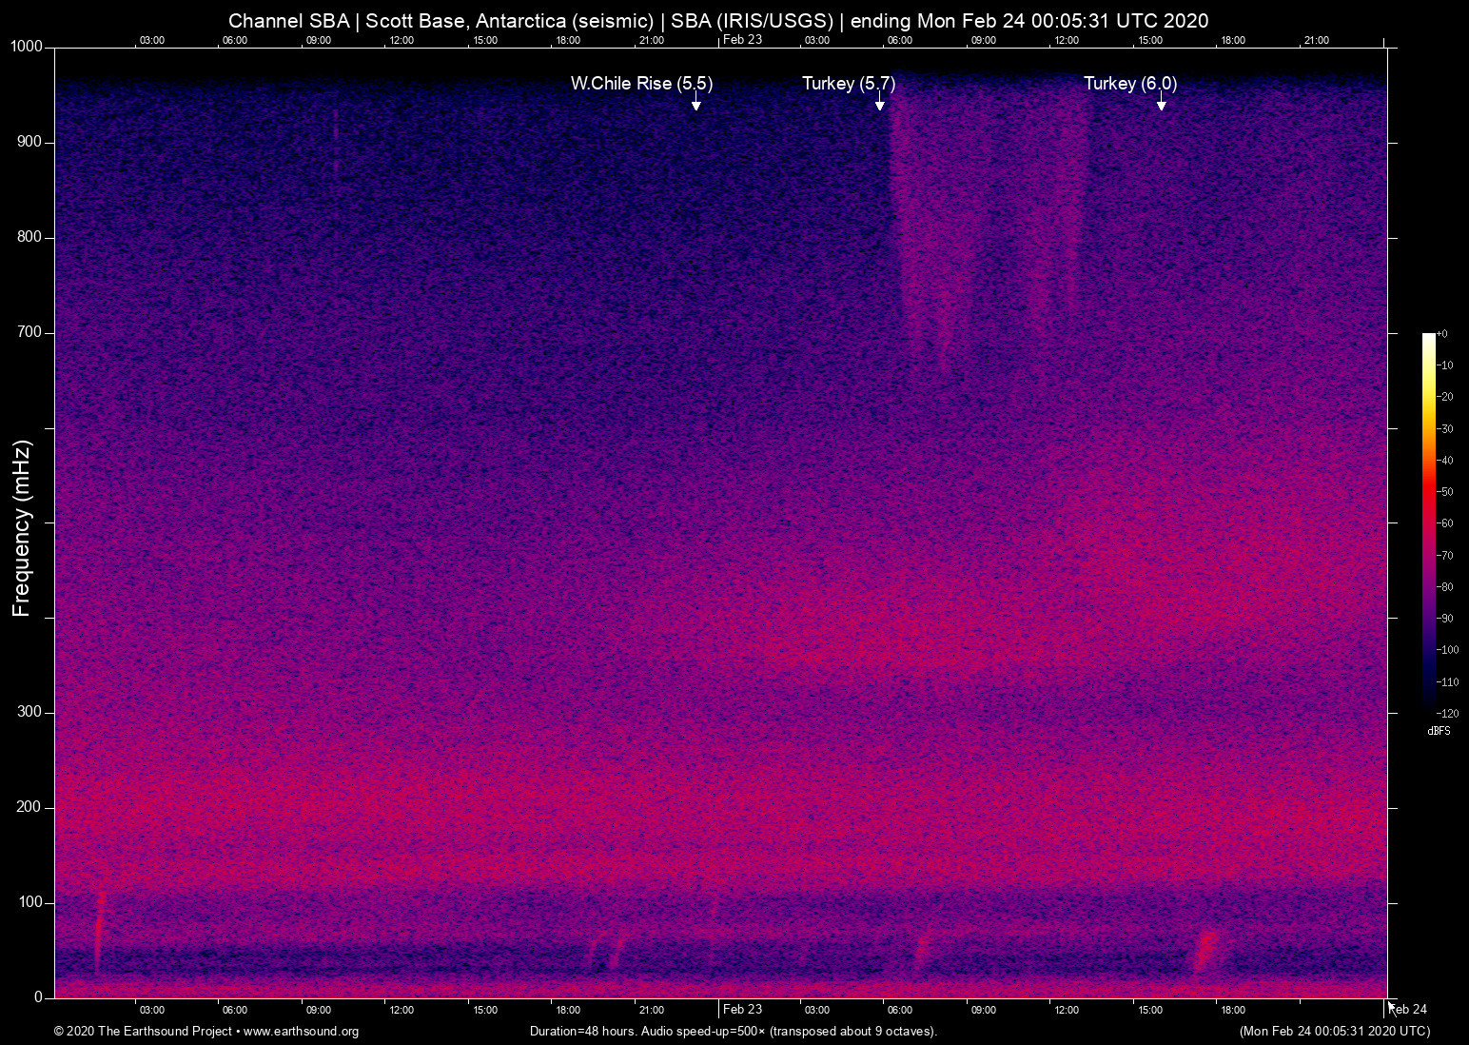Click the +0 value on the color scale

click(1442, 334)
